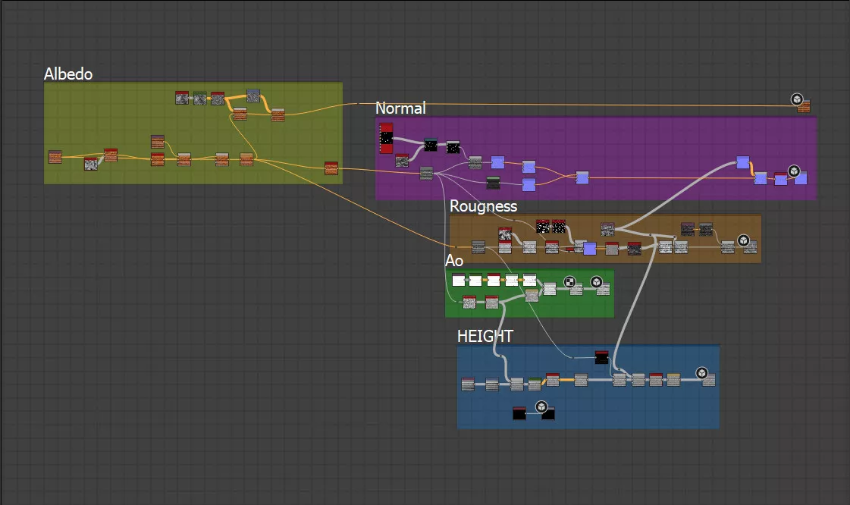Click the Rougness frame label

[483, 206]
